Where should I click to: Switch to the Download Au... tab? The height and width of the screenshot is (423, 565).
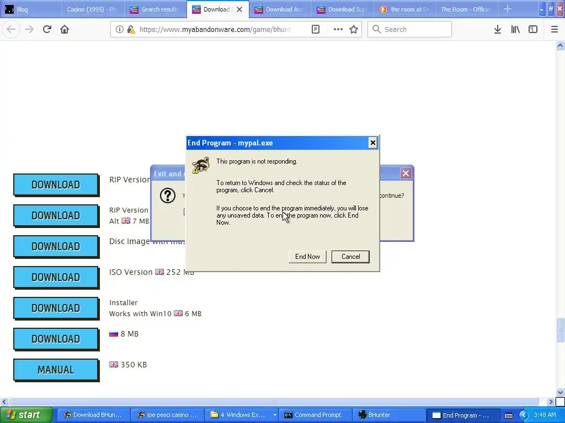pyautogui.click(x=280, y=9)
